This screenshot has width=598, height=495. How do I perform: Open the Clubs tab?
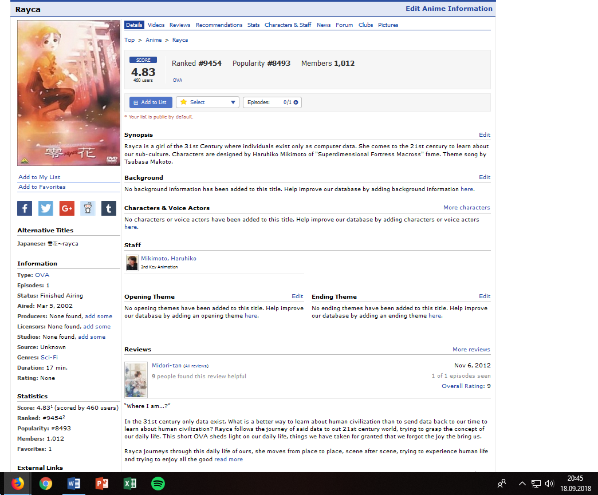coord(365,25)
